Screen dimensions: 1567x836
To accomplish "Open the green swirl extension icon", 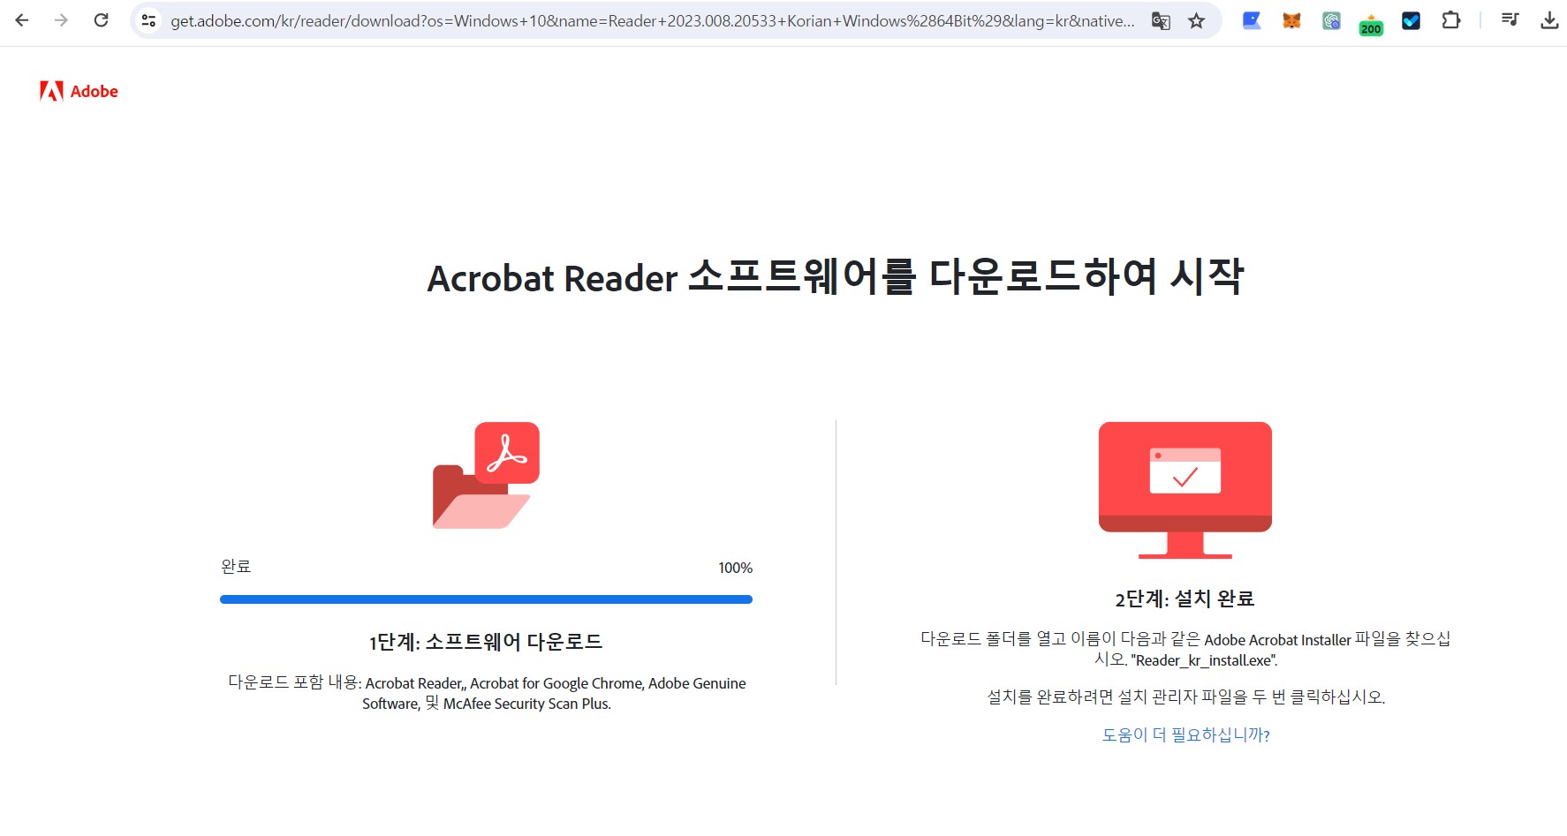I will click(1331, 20).
